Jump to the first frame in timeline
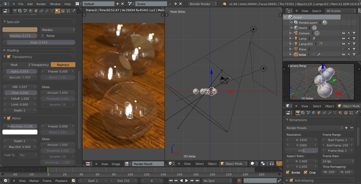 point(171,181)
